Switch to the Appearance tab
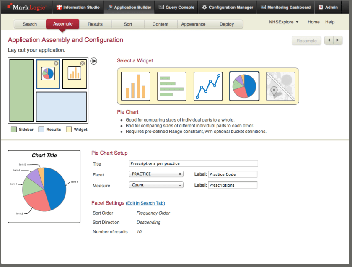 click(193, 24)
